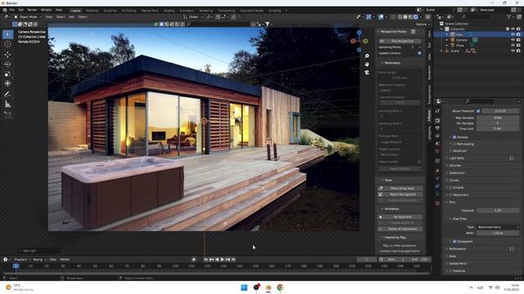Play the animation forward
The height and width of the screenshot is (294, 524).
(223, 260)
